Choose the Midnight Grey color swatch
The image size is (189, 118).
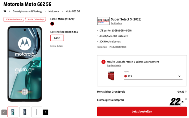click(x=52, y=24)
